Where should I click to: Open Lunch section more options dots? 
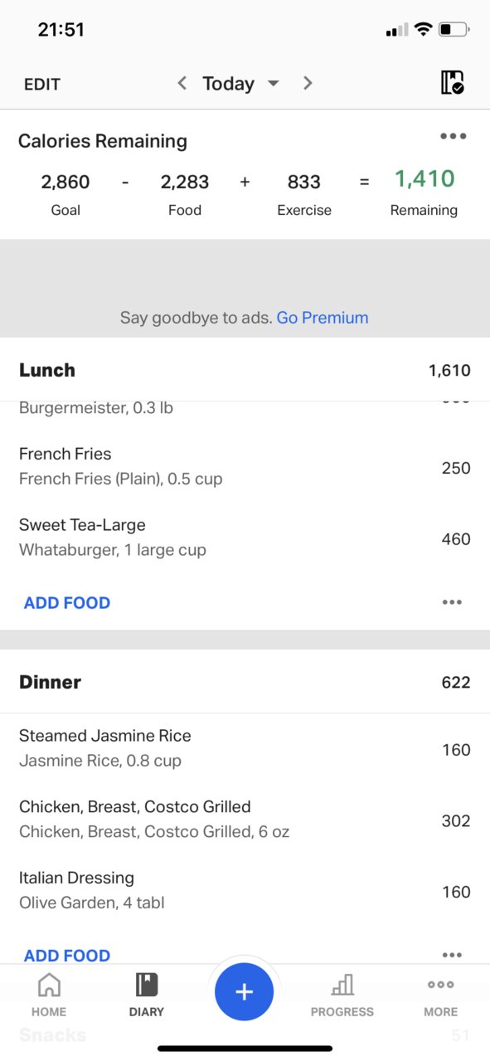pyautogui.click(x=452, y=602)
